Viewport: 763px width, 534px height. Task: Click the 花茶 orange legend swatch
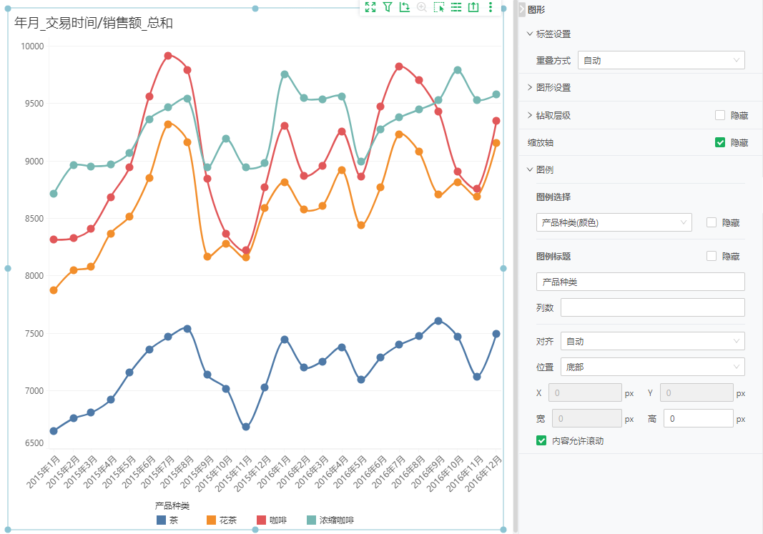pos(211,520)
